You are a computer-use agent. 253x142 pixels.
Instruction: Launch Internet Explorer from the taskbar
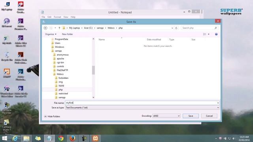pyautogui.click(x=15, y=138)
